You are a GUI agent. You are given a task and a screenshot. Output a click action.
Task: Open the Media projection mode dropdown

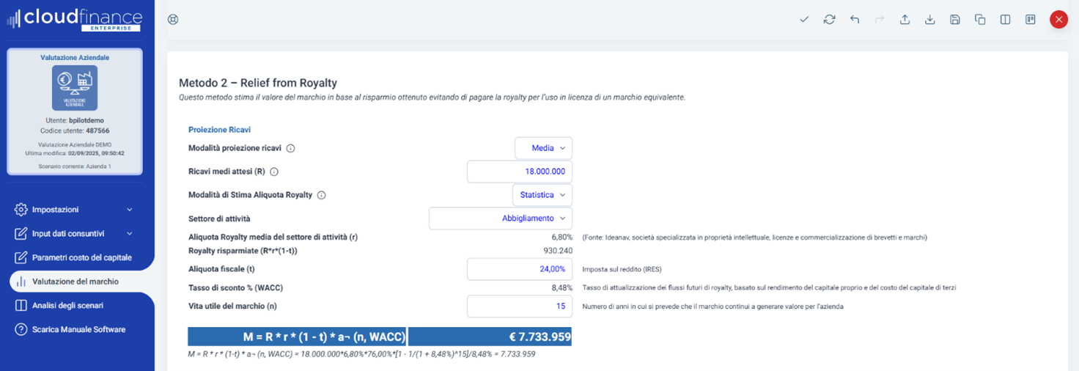click(543, 148)
